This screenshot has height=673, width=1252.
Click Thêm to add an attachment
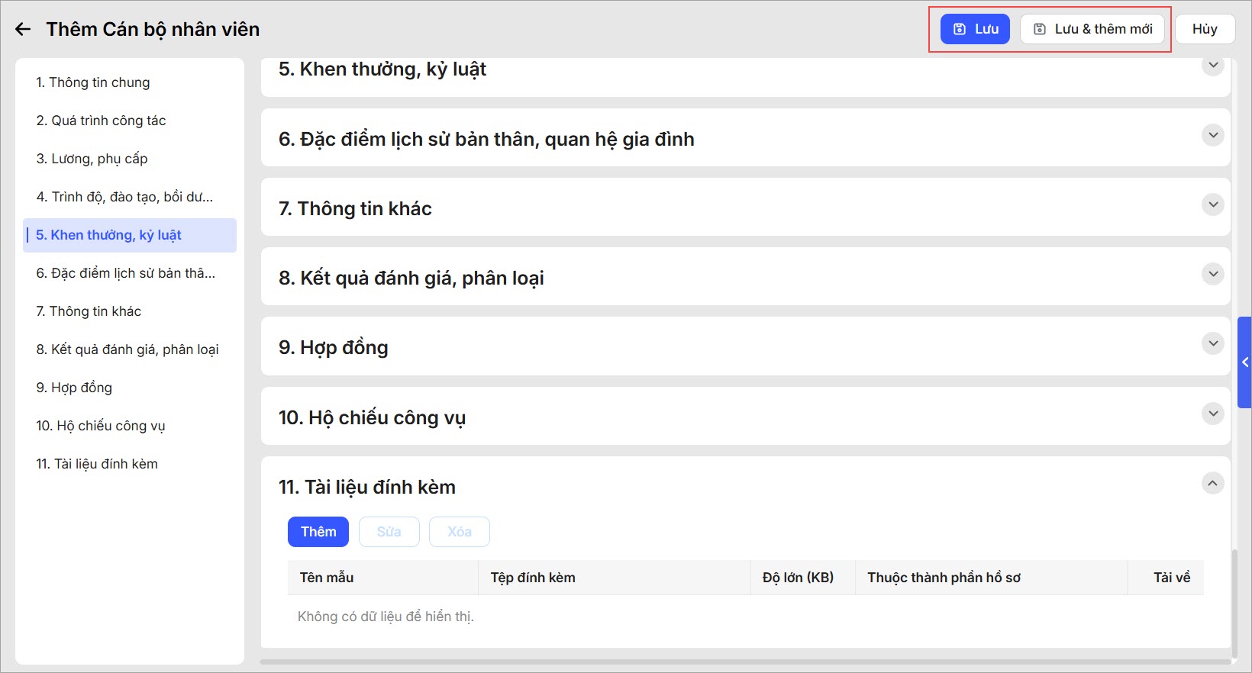(x=318, y=532)
